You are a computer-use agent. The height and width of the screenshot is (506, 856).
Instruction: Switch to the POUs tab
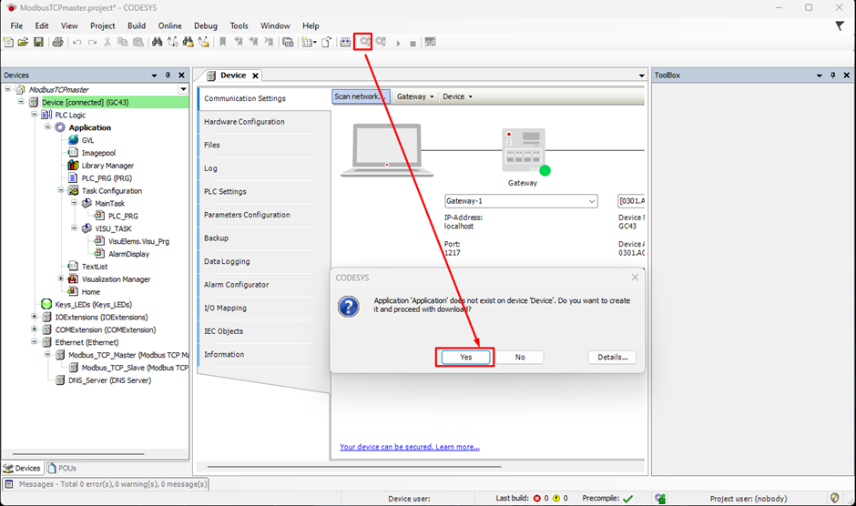(x=62, y=469)
